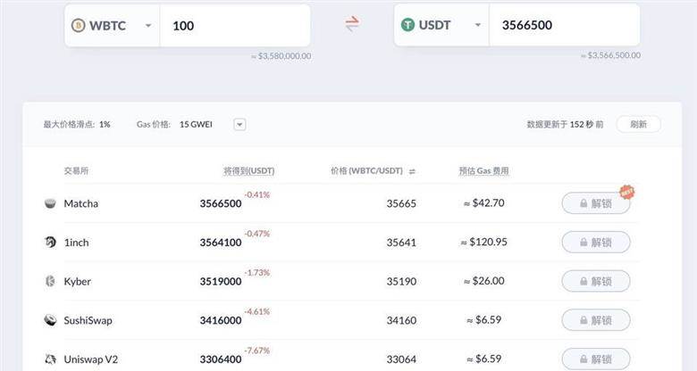Click the ≈ $3,566,500.00 estimate under USDT
Image resolution: width=697 pixels, height=371 pixels.
(610, 55)
